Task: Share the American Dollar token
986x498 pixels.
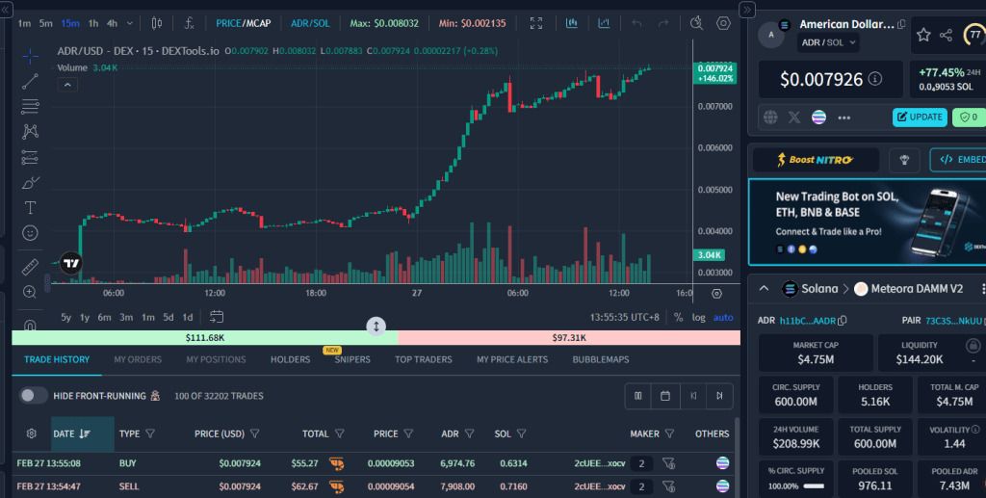Action: [946, 36]
